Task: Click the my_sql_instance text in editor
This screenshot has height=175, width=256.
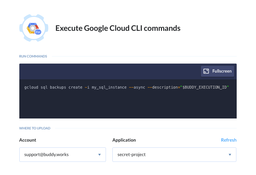Action: coord(109,87)
